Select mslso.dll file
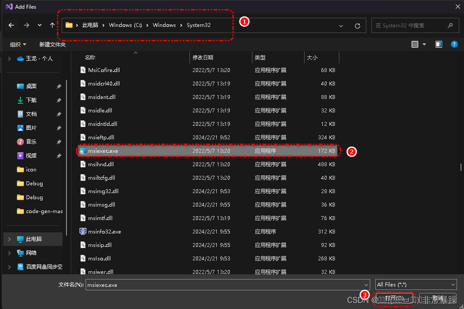The width and height of the screenshot is (464, 309). [207, 258]
